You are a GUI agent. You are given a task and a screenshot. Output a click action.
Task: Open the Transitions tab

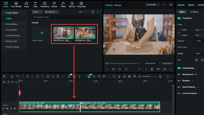45,5
